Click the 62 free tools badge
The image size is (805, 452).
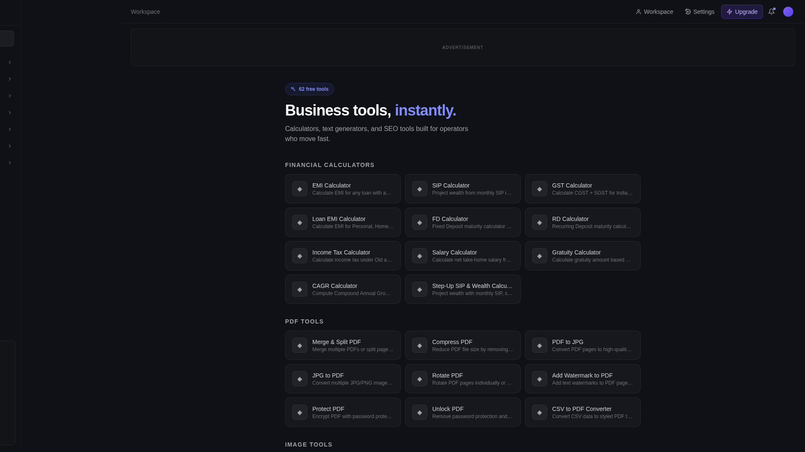point(309,89)
